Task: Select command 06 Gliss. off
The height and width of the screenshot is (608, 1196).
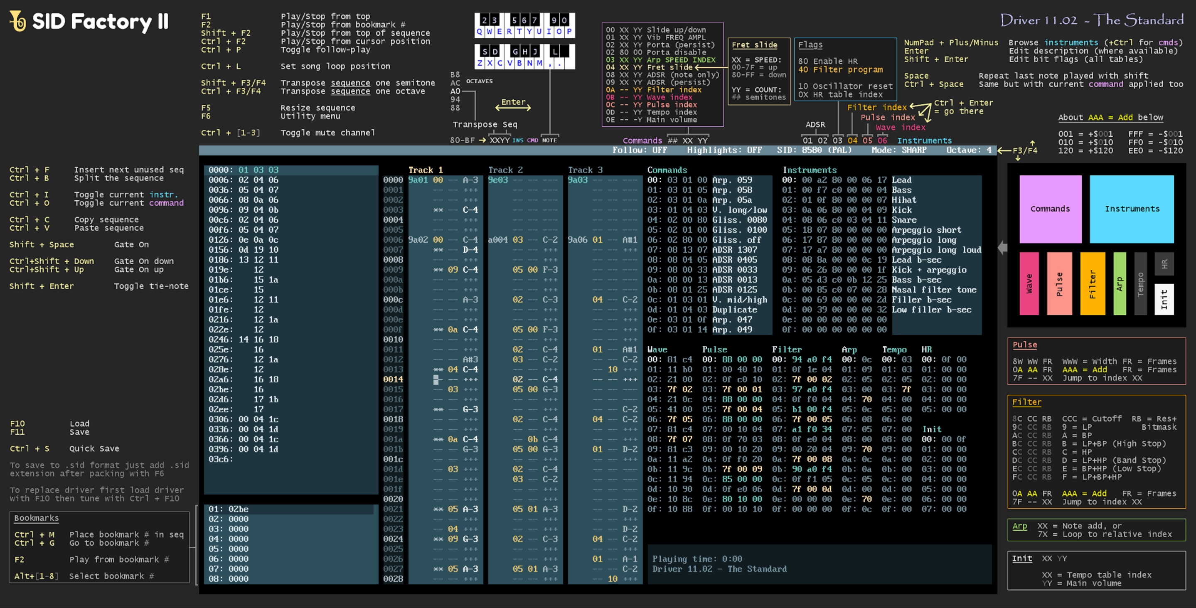Action: [x=709, y=240]
